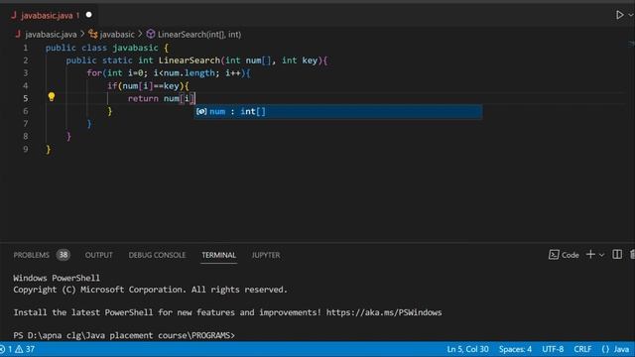Click the 38 problems count badge
The height and width of the screenshot is (357, 635).
point(63,255)
